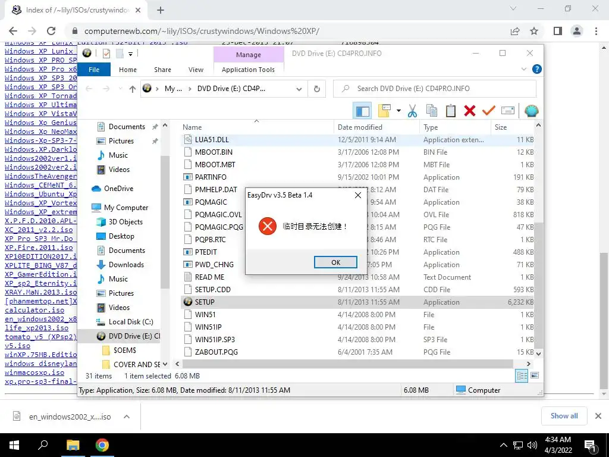Open the XP.Fire.2011.iso link

pyautogui.click(x=39, y=248)
